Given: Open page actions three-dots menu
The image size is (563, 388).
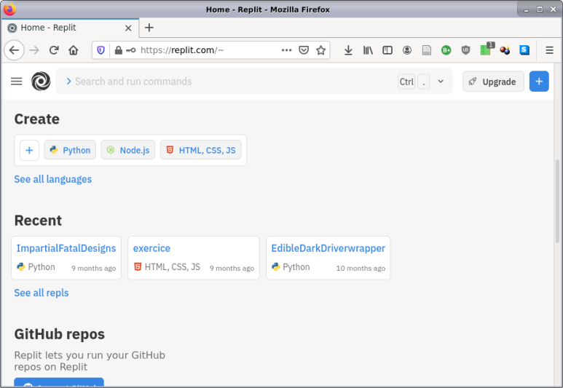Looking at the screenshot, I should pyautogui.click(x=286, y=50).
